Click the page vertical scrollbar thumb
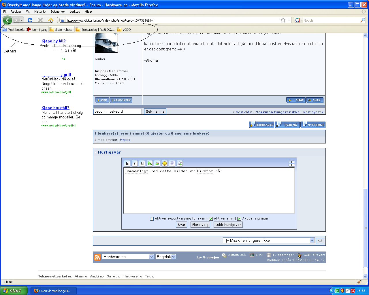The height and width of the screenshot is (295, 369). click(366, 228)
